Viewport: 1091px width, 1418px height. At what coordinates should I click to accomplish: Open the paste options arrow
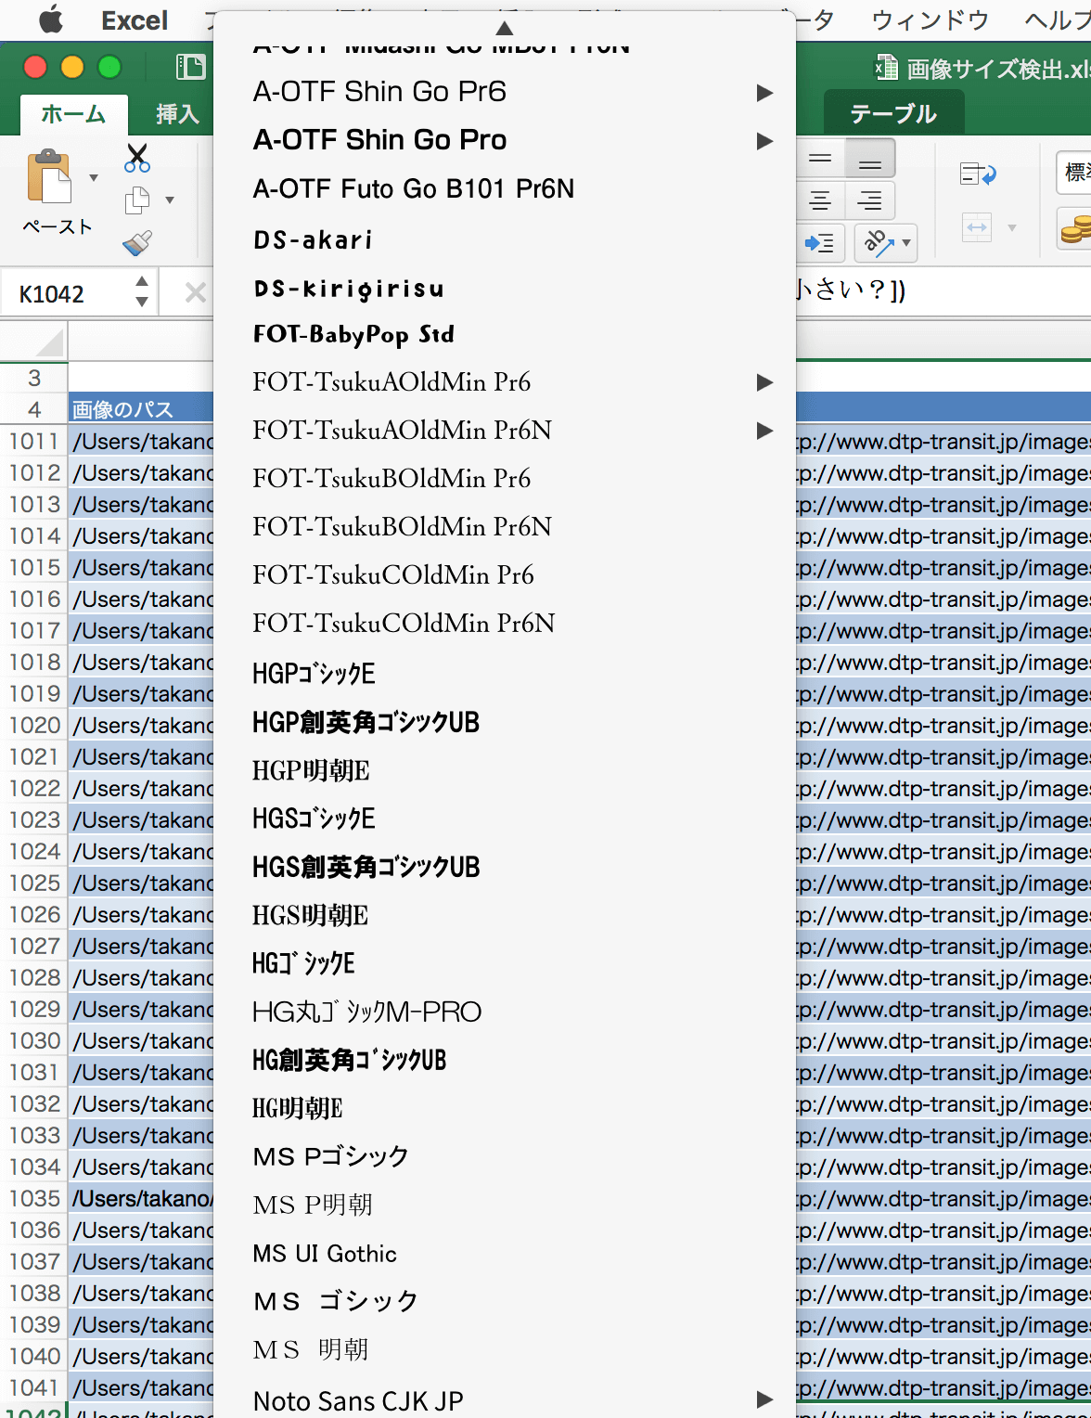coord(93,177)
